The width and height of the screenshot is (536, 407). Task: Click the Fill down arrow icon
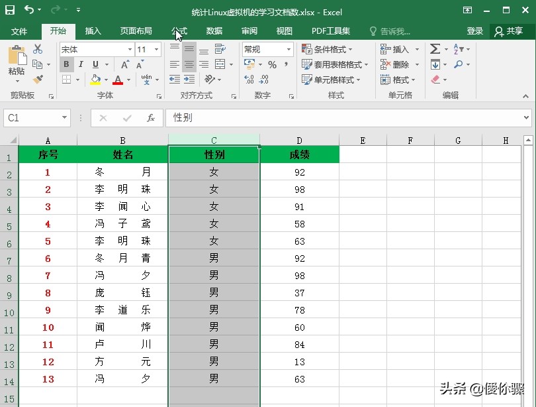[435, 64]
